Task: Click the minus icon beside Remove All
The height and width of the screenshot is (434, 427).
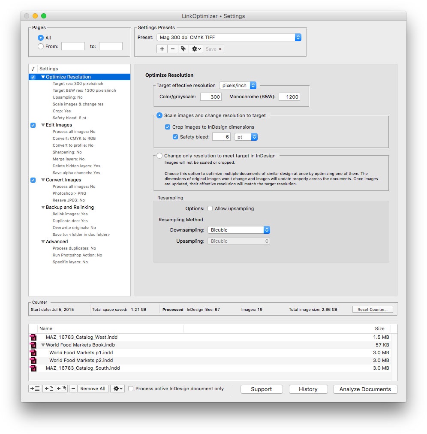Action: 73,389
